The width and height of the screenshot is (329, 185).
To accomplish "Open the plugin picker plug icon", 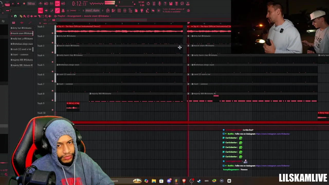I will [x=142, y=11].
